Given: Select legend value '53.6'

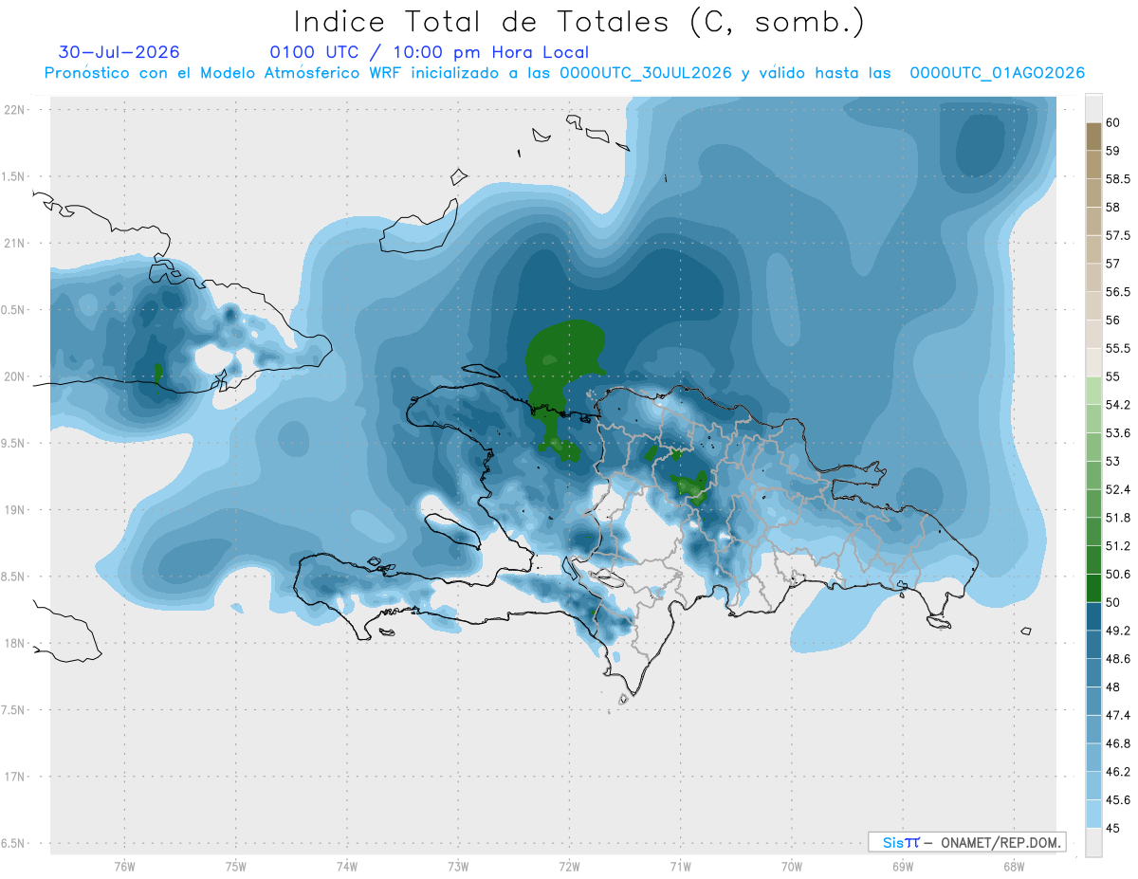Looking at the screenshot, I should tap(1118, 433).
